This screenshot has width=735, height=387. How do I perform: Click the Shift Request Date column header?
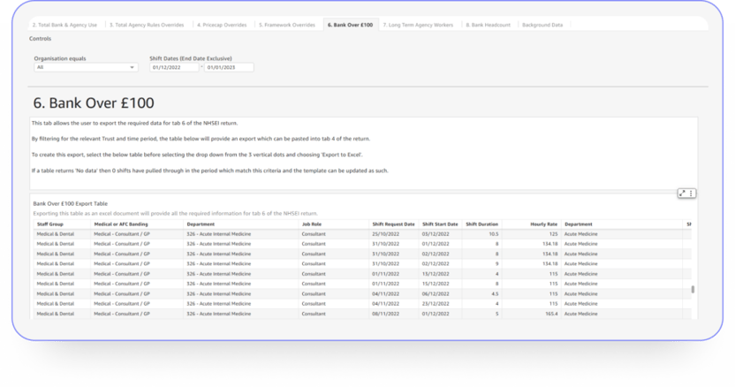[394, 224]
